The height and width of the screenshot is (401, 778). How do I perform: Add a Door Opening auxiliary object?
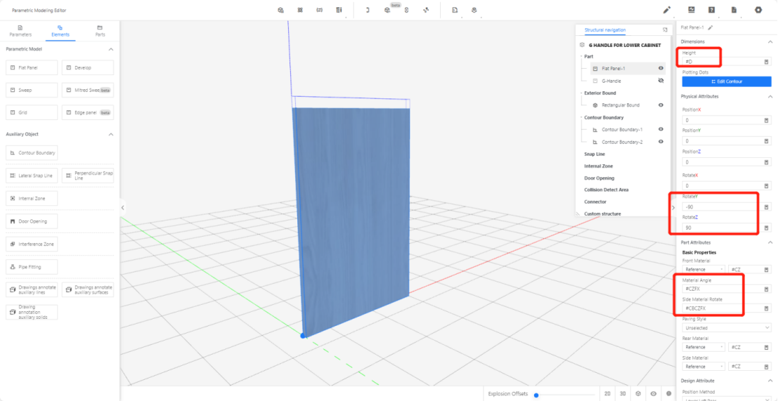[x=32, y=221]
